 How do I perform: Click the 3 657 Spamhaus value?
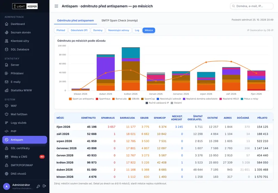[112, 127]
